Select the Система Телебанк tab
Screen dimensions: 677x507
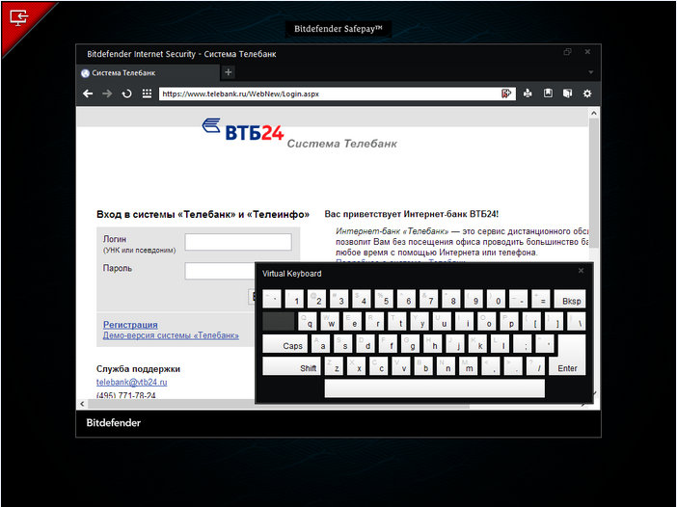tap(149, 73)
